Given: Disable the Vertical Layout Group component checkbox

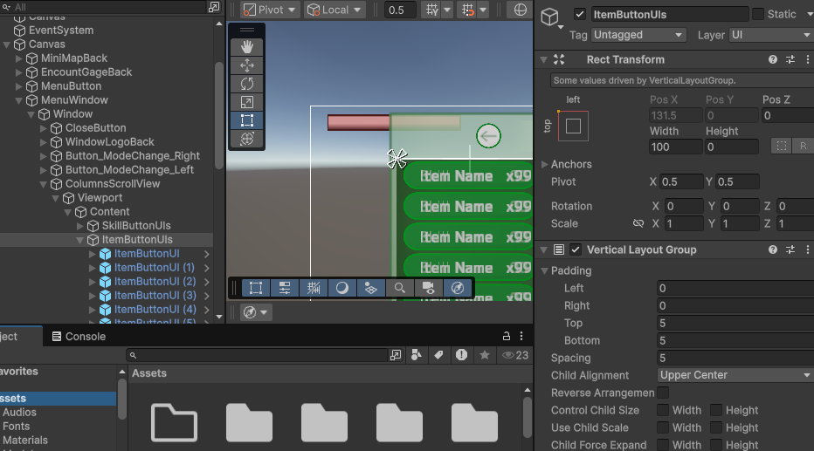Looking at the screenshot, I should click(x=576, y=249).
